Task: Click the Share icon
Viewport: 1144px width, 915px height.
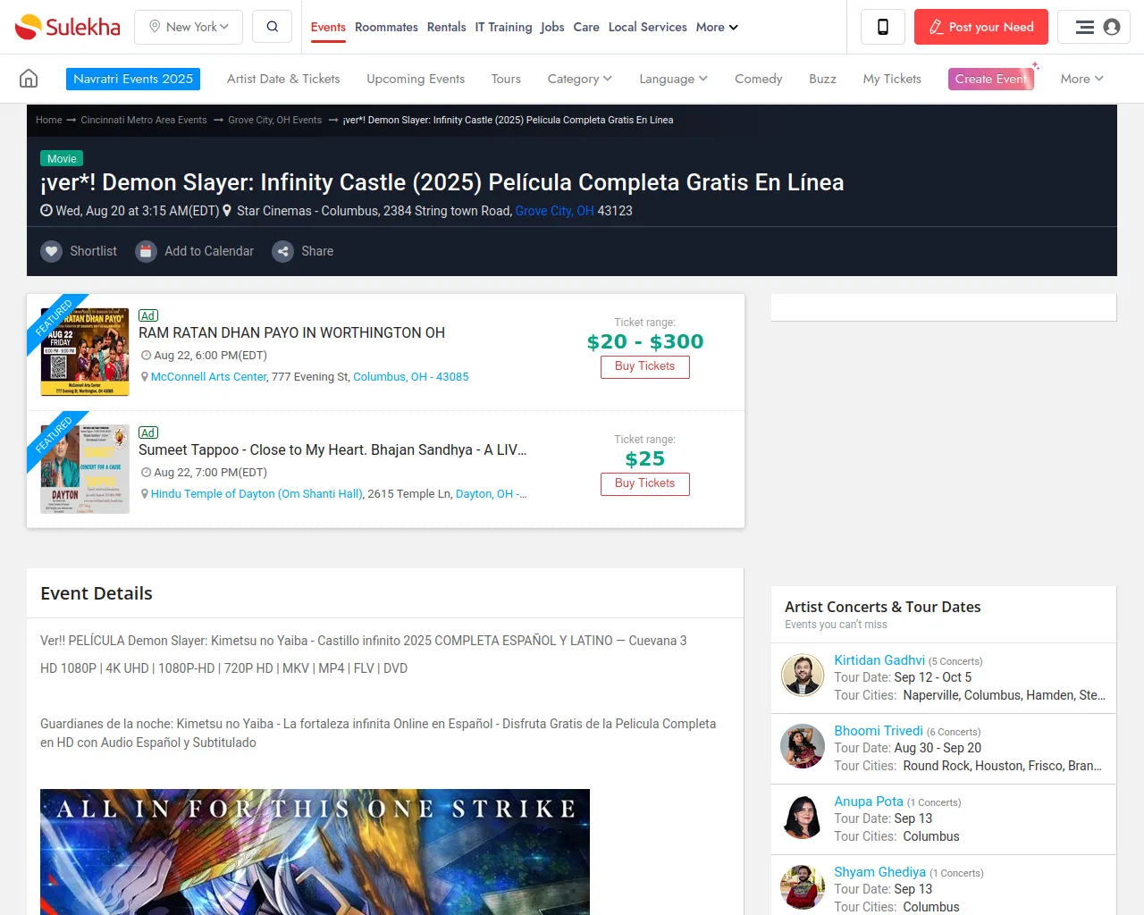Action: pos(282,251)
